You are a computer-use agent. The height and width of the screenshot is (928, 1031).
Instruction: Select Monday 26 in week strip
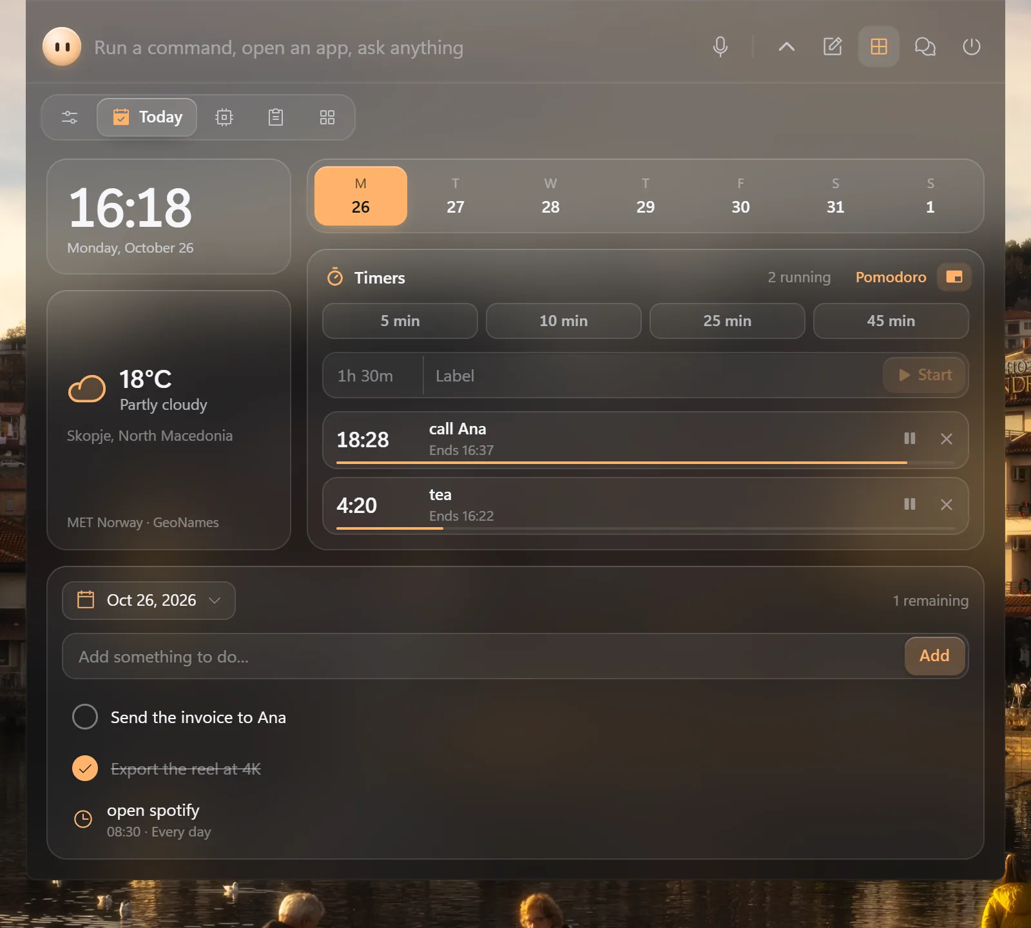click(x=361, y=196)
